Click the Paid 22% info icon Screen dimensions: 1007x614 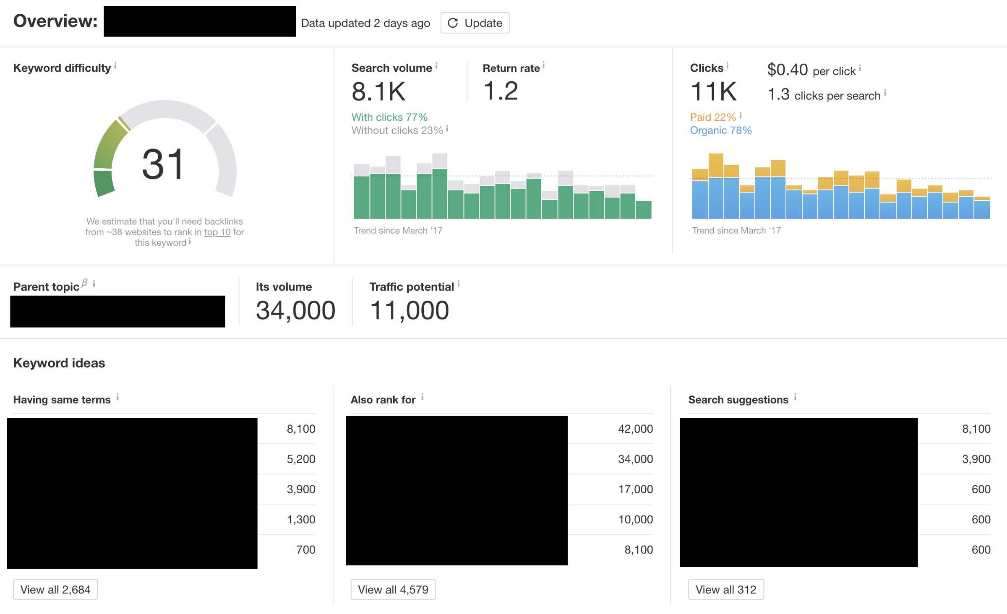point(741,115)
